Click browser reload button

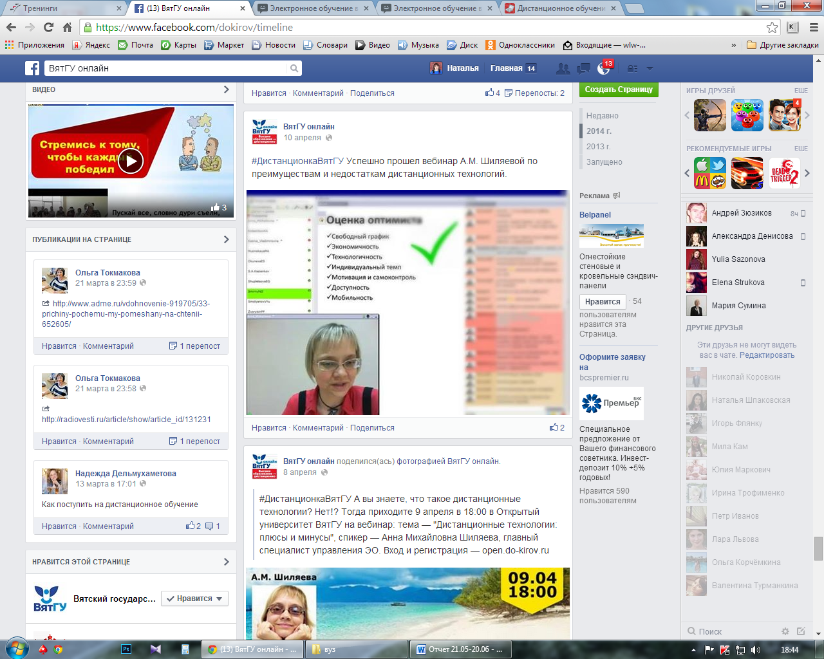pyautogui.click(x=48, y=27)
